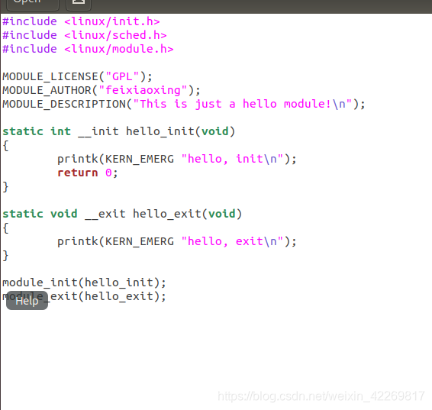432x410 pixels.
Task: Click the "static int" keywords
Action: [37, 131]
